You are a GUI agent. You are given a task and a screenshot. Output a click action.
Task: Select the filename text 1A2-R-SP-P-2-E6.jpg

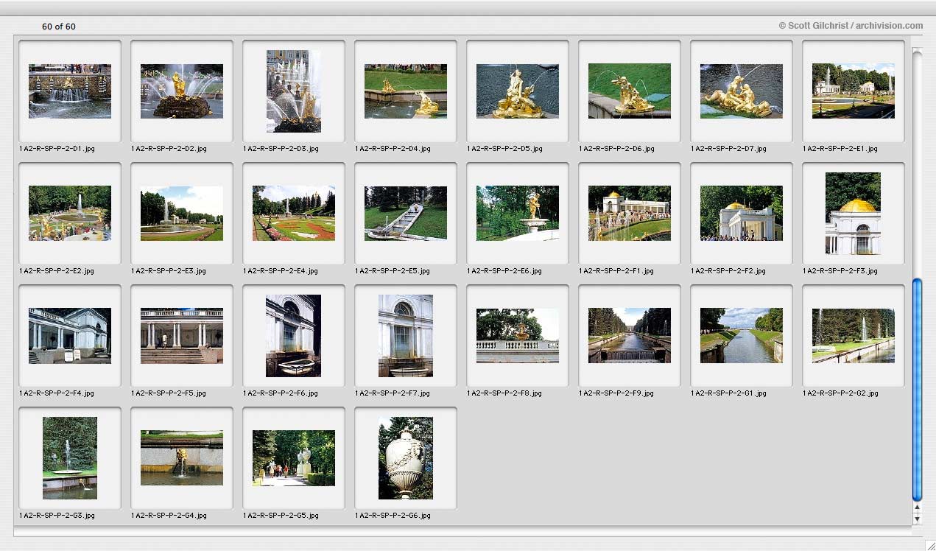point(504,271)
